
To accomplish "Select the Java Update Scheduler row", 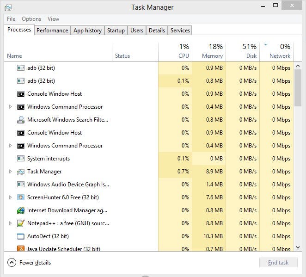I will 149,247.
